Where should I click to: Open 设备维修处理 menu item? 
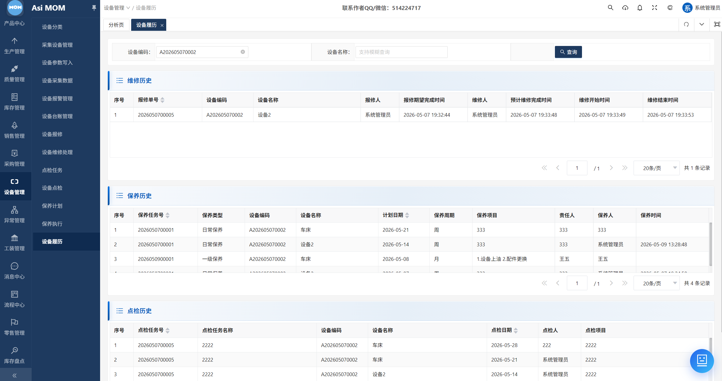[57, 152]
